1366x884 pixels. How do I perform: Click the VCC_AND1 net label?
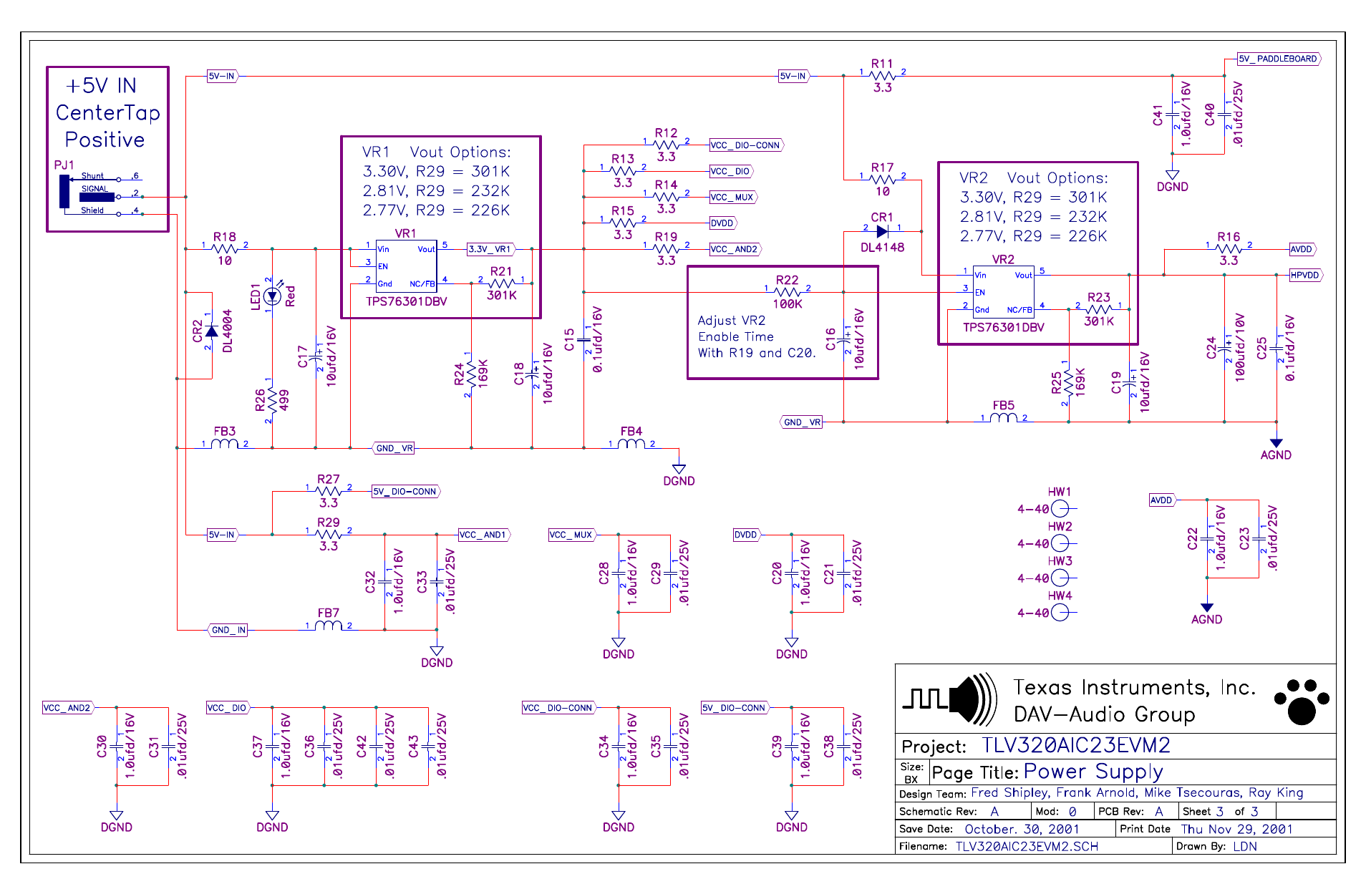click(x=484, y=535)
